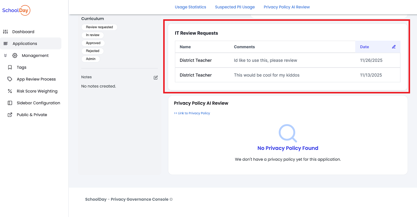Select the In review tag
Viewport: 417px width, 217px height.
coord(93,35)
